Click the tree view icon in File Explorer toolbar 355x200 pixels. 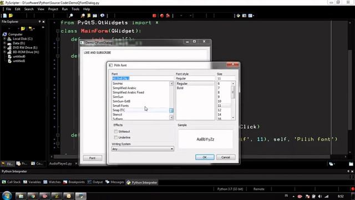pyautogui.click(x=31, y=29)
